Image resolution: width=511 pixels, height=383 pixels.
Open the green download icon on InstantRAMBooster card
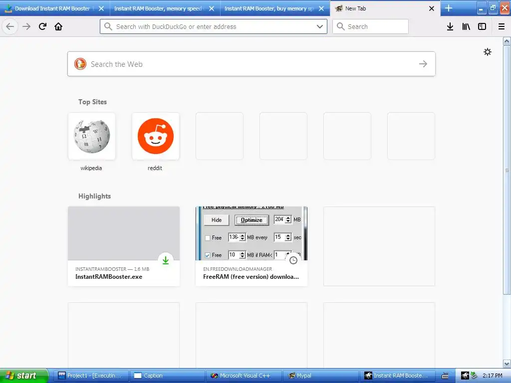pos(166,260)
